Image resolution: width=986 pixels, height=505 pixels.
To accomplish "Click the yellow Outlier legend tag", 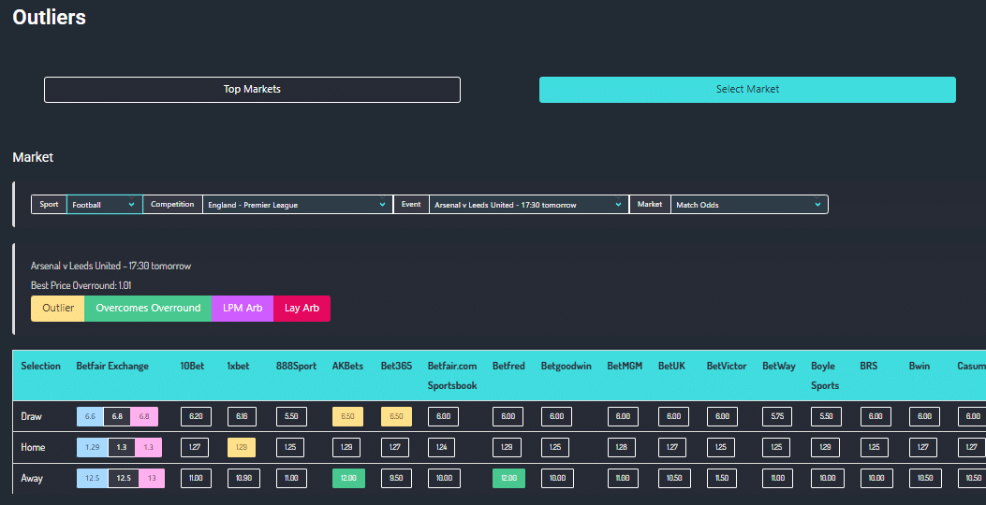I will click(58, 309).
